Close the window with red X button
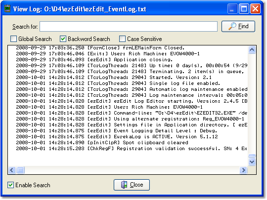 [x=255, y=9]
